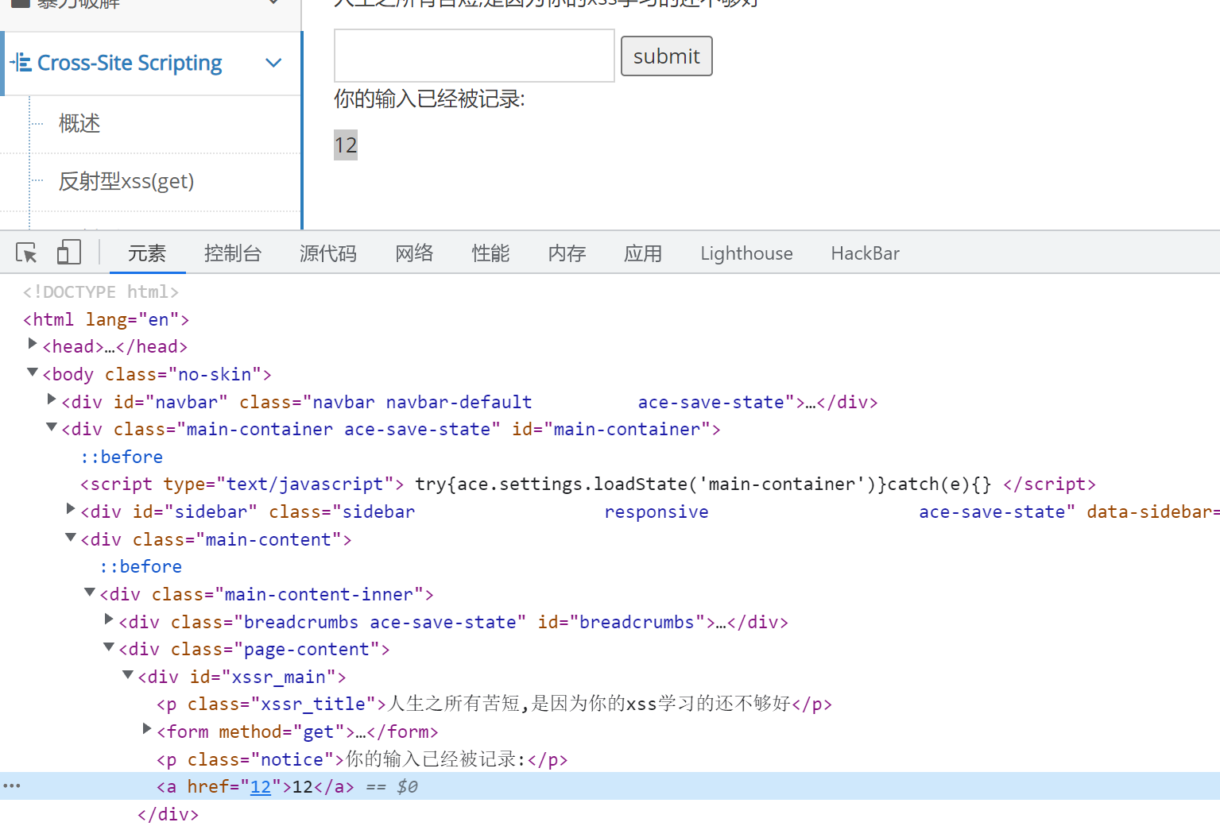
Task: Collapse the main-content-inner div node
Action: [x=90, y=592]
